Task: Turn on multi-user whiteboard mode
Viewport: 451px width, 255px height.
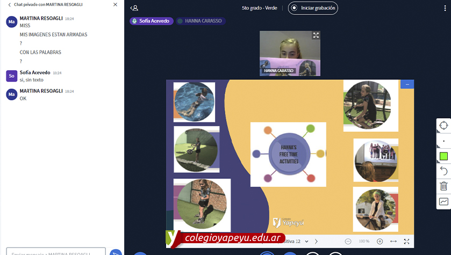Action: tap(443, 202)
